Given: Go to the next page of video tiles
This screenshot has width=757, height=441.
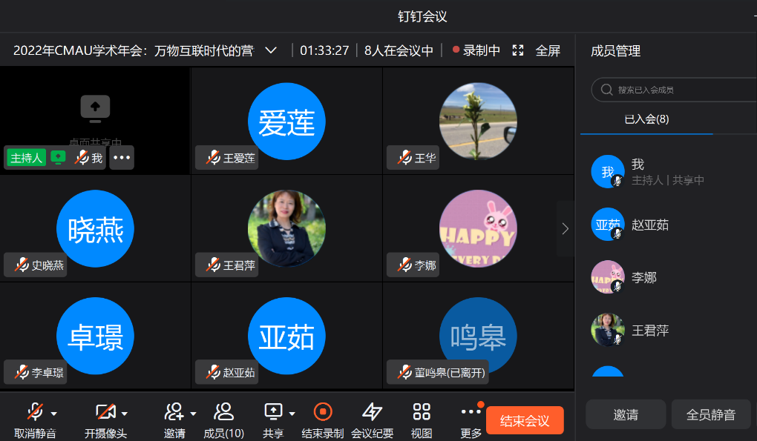Looking at the screenshot, I should click(566, 228).
